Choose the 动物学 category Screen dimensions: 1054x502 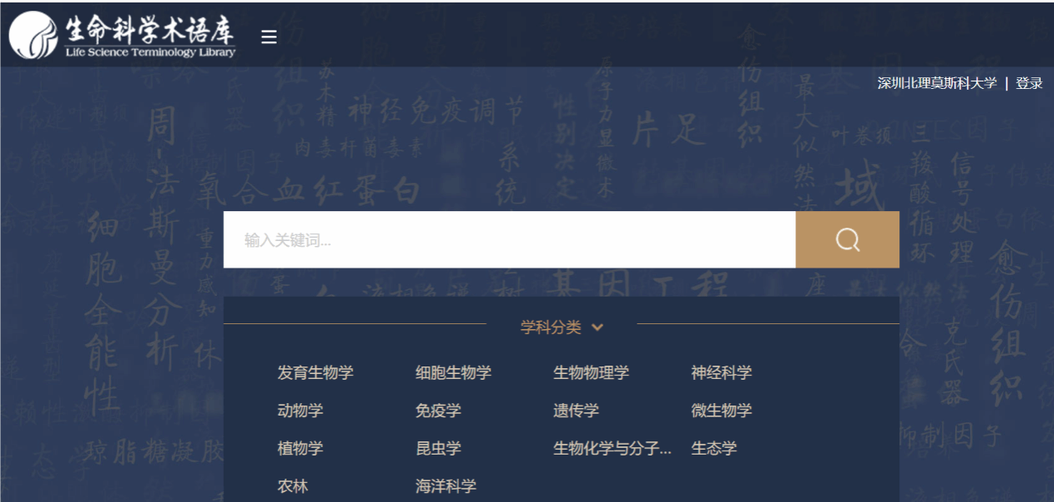(x=300, y=411)
